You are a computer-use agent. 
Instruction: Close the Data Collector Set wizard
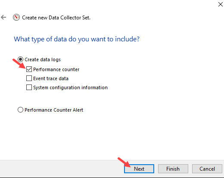220,4
